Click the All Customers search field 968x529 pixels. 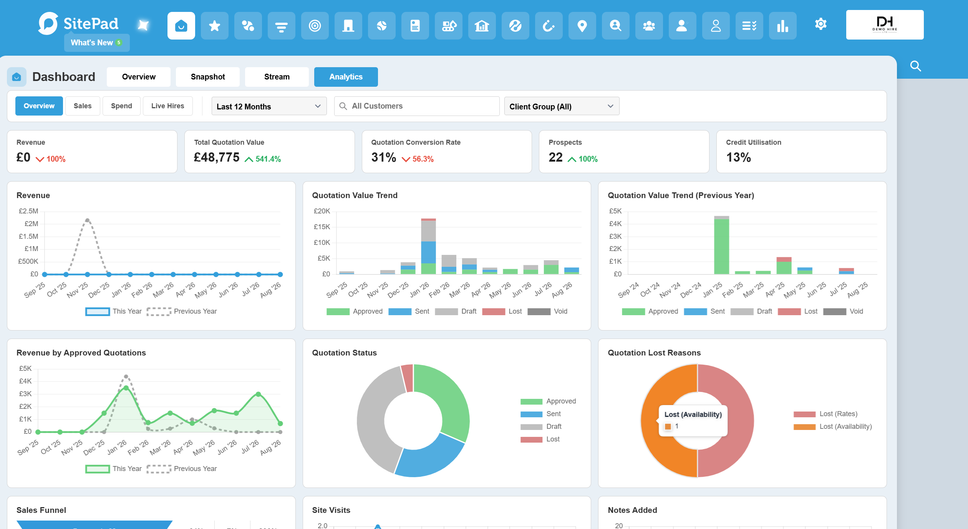coord(417,106)
